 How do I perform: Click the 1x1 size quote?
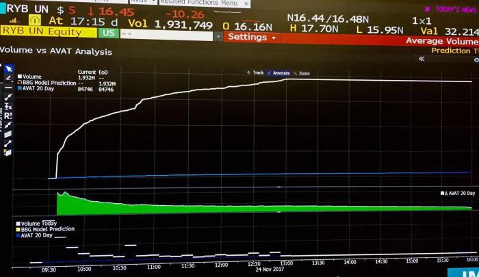tap(422, 21)
